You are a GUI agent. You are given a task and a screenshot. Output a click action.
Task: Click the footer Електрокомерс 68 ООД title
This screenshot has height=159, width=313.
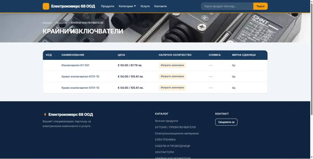[71, 114]
